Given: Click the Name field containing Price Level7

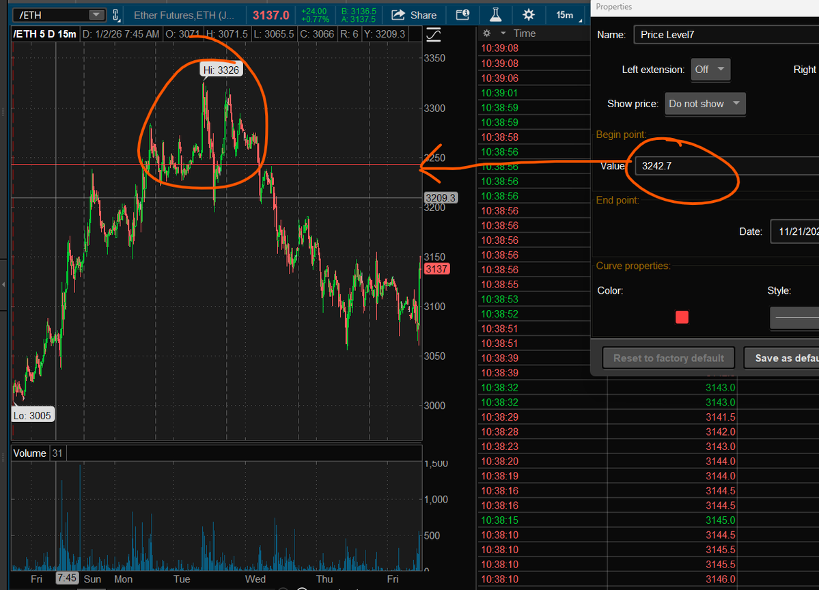Looking at the screenshot, I should (726, 34).
